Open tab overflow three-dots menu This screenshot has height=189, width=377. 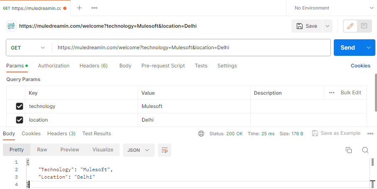click(x=94, y=8)
